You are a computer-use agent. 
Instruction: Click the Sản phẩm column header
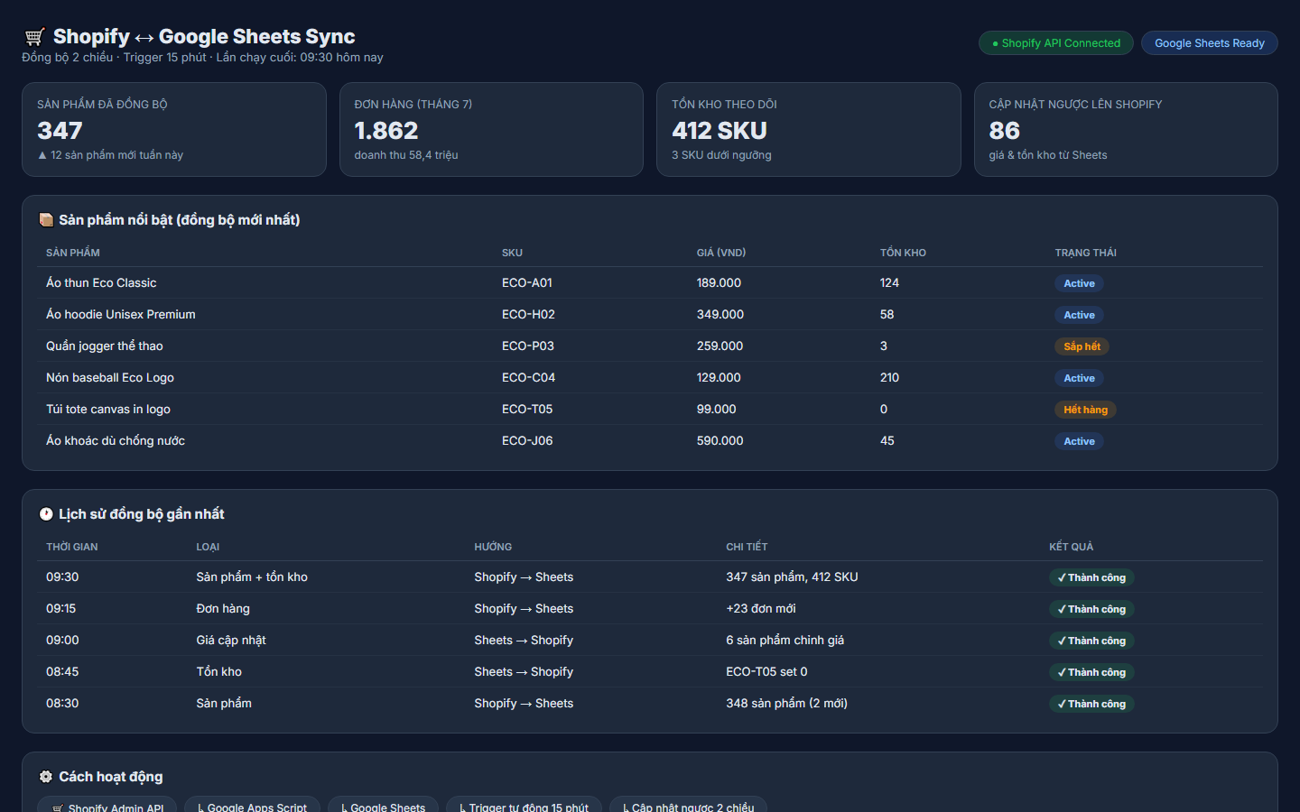(x=73, y=253)
